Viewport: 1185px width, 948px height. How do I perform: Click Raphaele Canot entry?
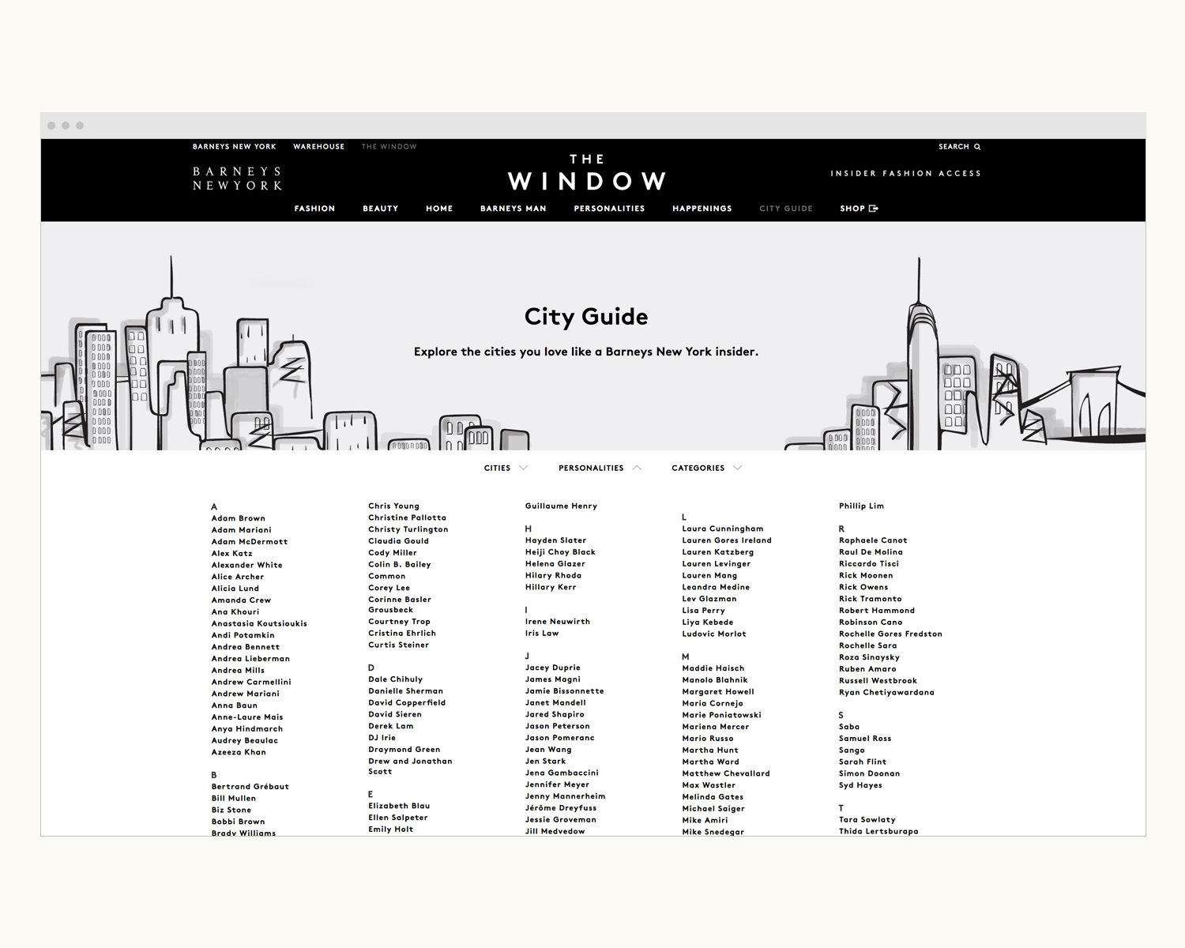coord(873,540)
